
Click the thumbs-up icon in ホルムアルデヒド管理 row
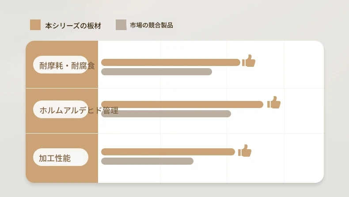(274, 103)
